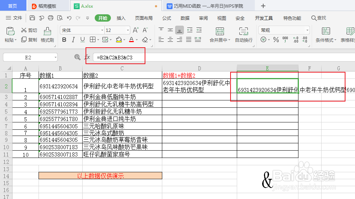The image size is (355, 199).
Task: Switch to the 插入 tab
Action: pos(121,18)
